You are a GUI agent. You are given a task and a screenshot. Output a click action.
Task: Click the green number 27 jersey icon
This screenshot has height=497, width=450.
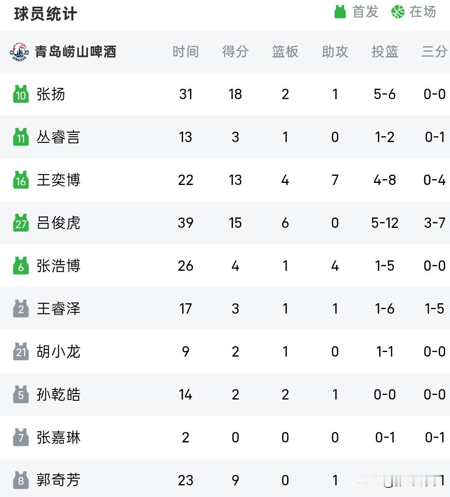[x=21, y=222]
